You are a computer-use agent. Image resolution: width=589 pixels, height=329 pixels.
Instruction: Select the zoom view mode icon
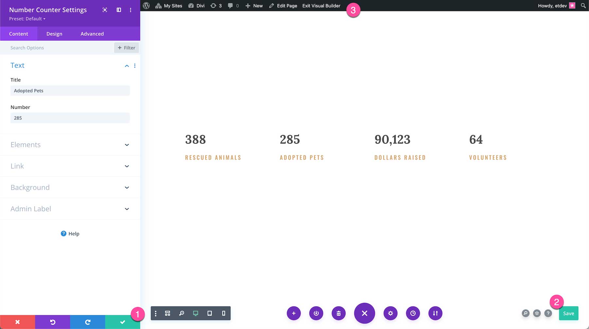[x=182, y=313]
